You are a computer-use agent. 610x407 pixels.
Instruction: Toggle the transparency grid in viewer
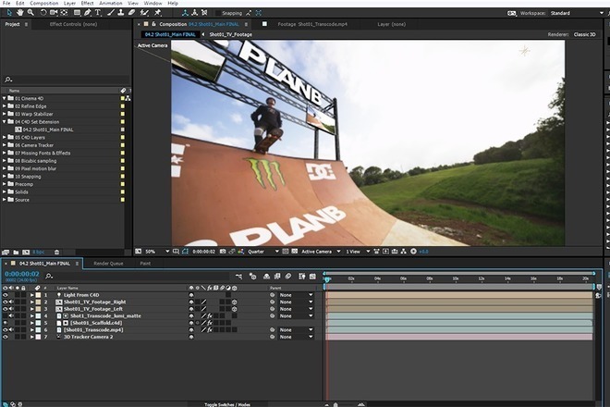pyautogui.click(x=295, y=252)
